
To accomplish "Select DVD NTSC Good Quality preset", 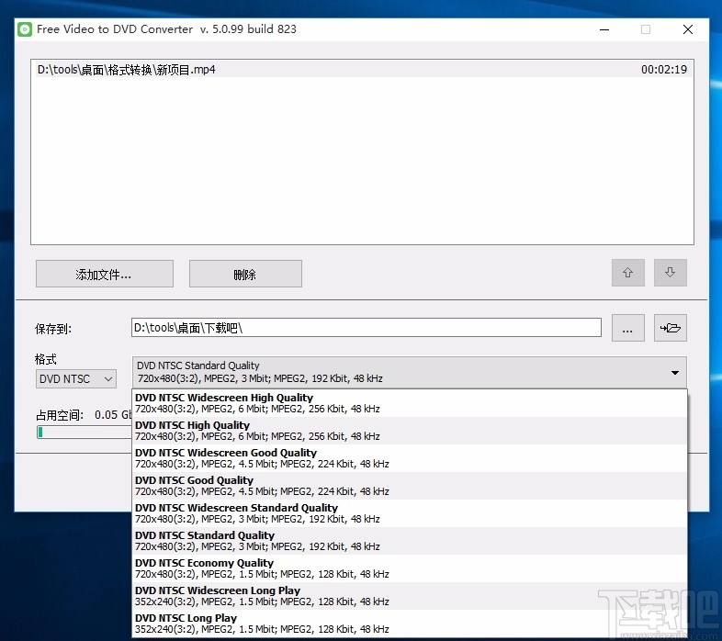I will [x=410, y=486].
